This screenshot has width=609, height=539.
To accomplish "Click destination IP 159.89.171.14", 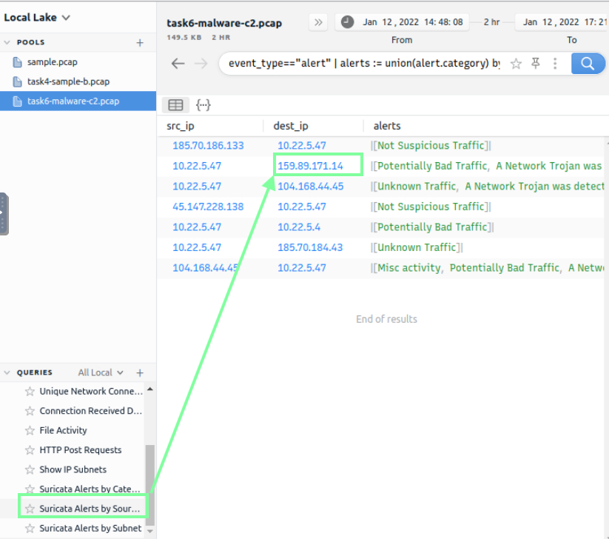I will coord(310,166).
